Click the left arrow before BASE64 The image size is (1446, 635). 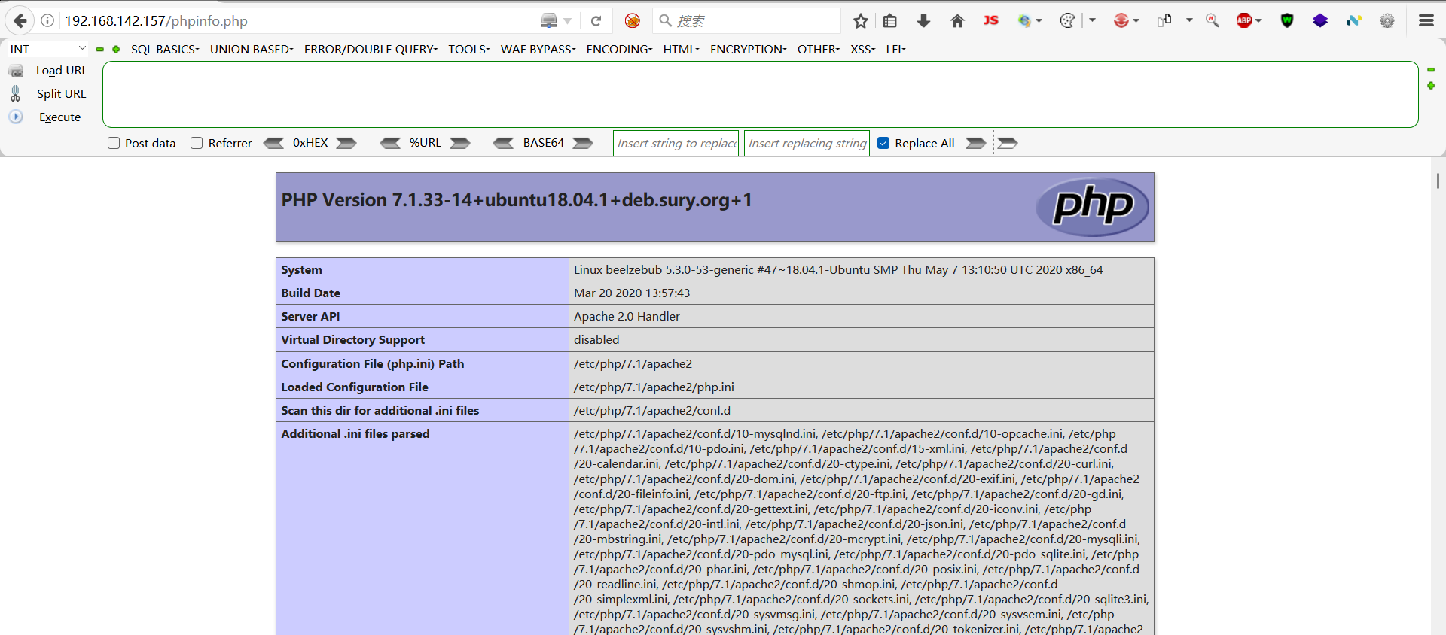tap(503, 143)
